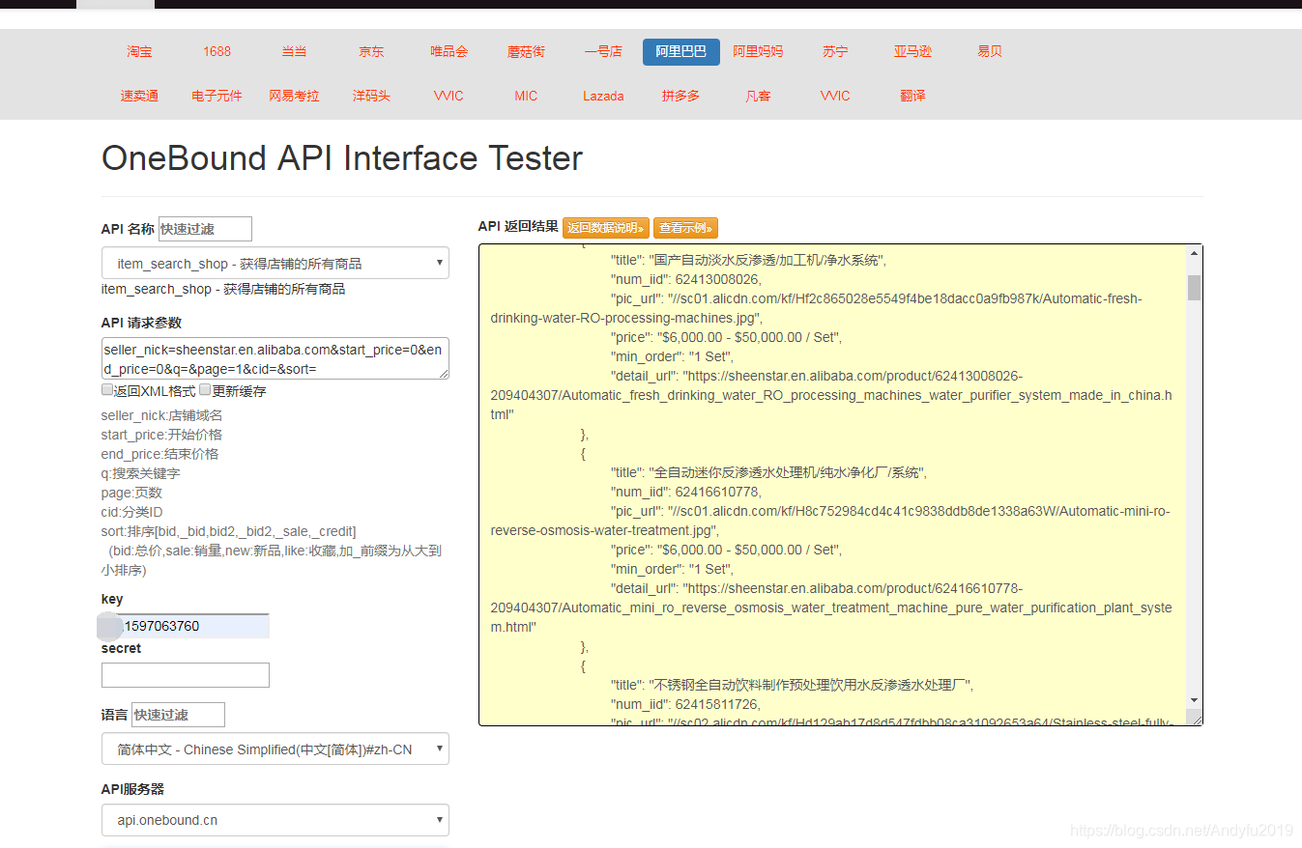Focus the 语言 快速过滤 field

(178, 715)
